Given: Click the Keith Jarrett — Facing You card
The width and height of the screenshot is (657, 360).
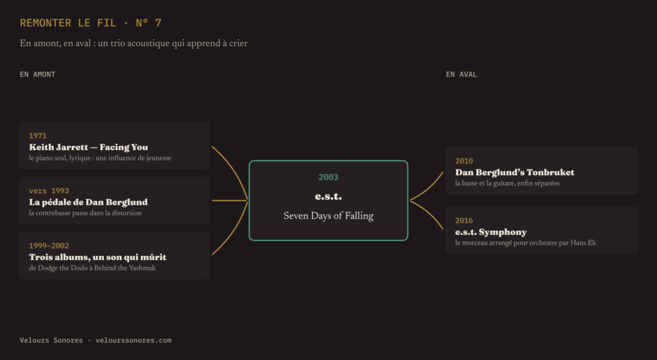Looking at the screenshot, I should coord(114,146).
